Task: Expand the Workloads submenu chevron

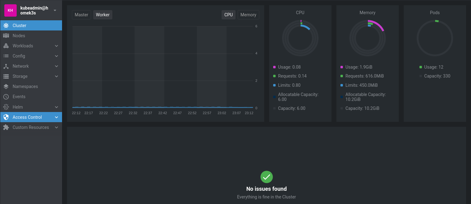Action: coord(56,46)
